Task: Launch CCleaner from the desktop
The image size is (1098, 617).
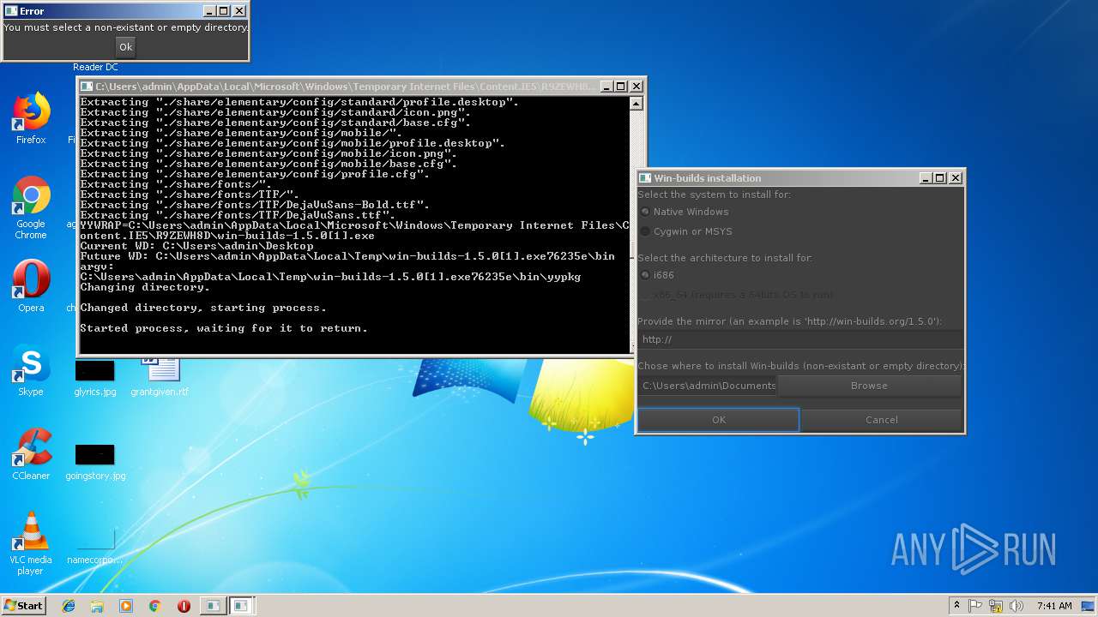Action: pos(31,455)
